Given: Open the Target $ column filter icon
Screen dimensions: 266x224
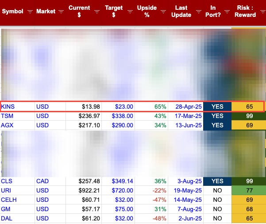Looking at the screenshot, I should tap(130, 12).
